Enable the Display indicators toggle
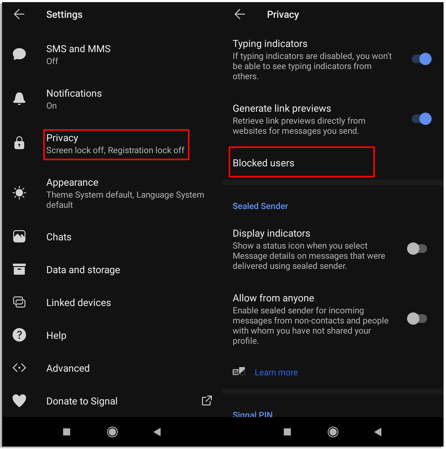The image size is (446, 449). tap(417, 249)
